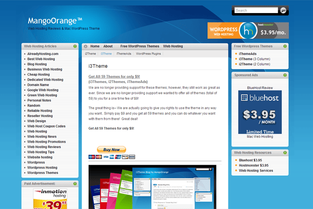
Task: Open the Web Hosting Tips category
Action: [41, 152]
